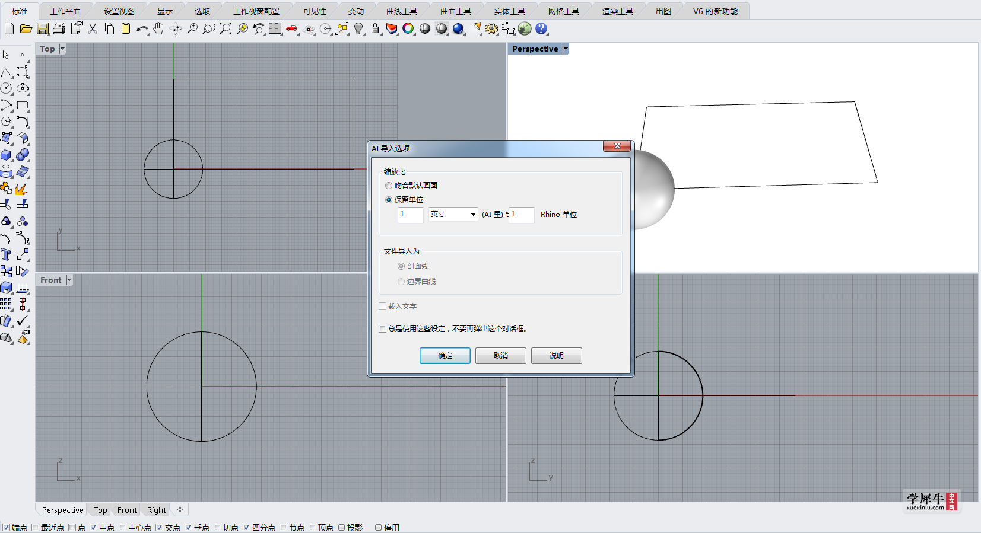
Task: Open the 英寸 unit dropdown
Action: click(453, 214)
